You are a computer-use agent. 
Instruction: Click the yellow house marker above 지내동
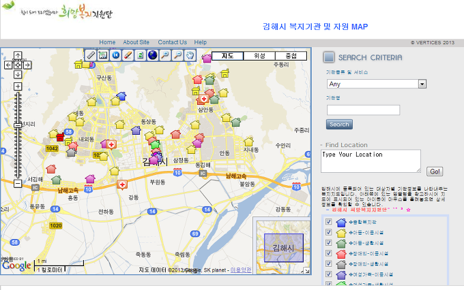248,142
